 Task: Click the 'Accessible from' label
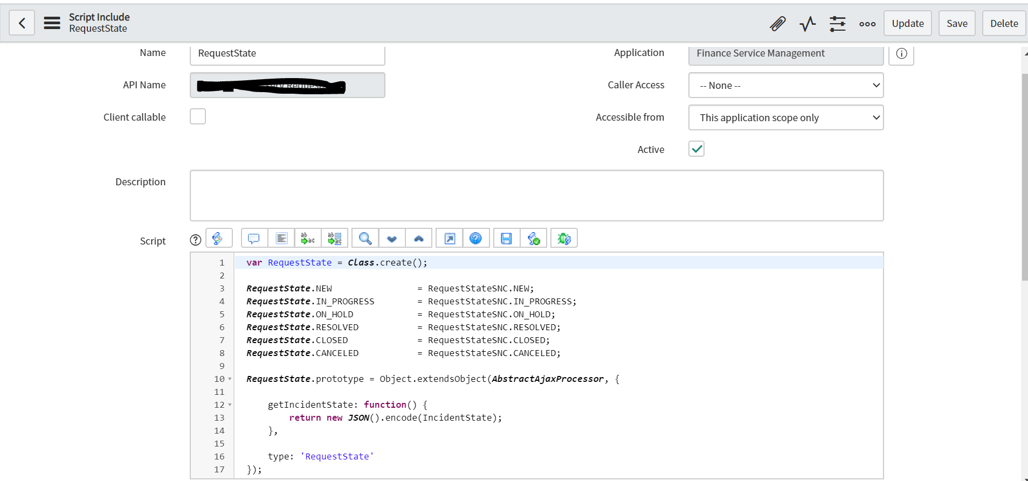coord(630,117)
